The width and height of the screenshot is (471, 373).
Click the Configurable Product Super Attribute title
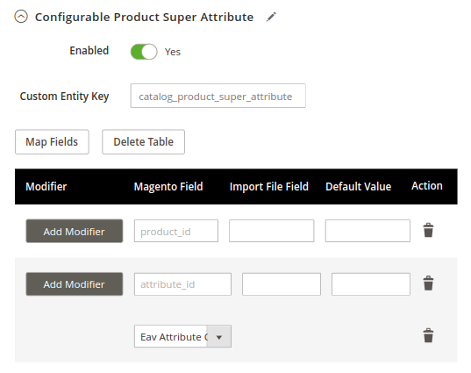144,18
